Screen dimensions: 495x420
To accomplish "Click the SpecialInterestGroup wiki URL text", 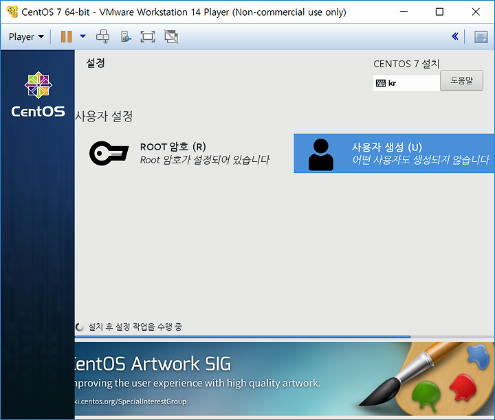I will click(x=130, y=401).
